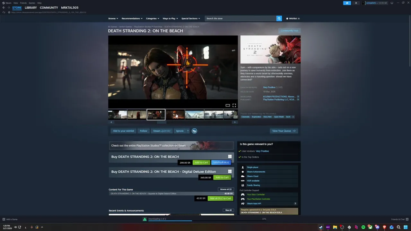
Task: Open Brave browser from the taskbar
Action: pos(384,227)
